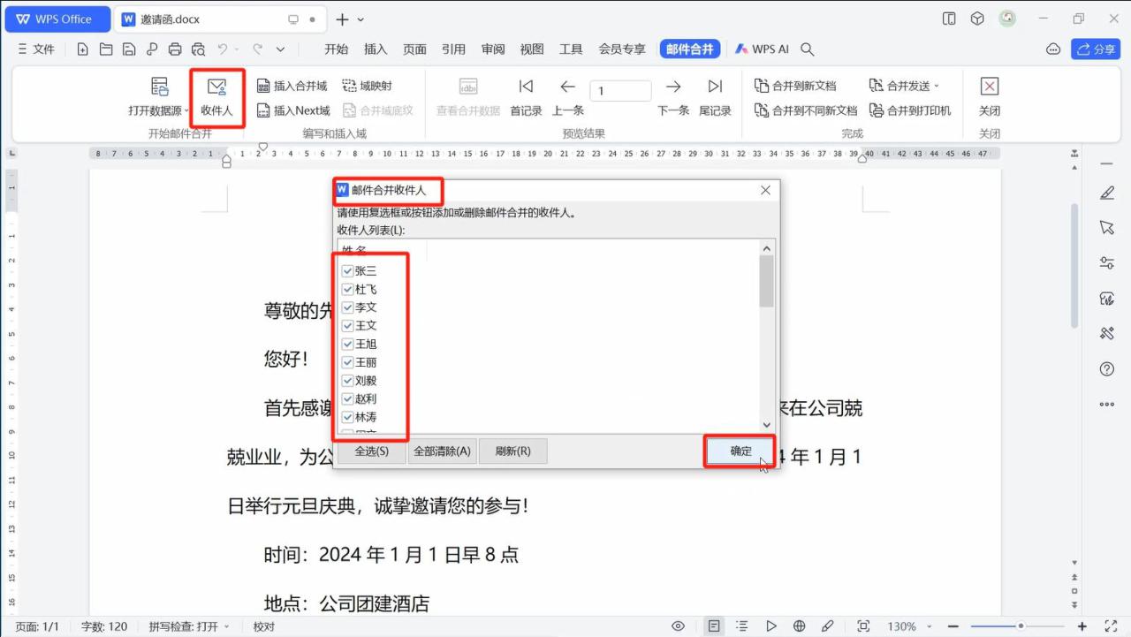1131x637 pixels.
Task: Click 合并到新文档
Action: coord(795,86)
